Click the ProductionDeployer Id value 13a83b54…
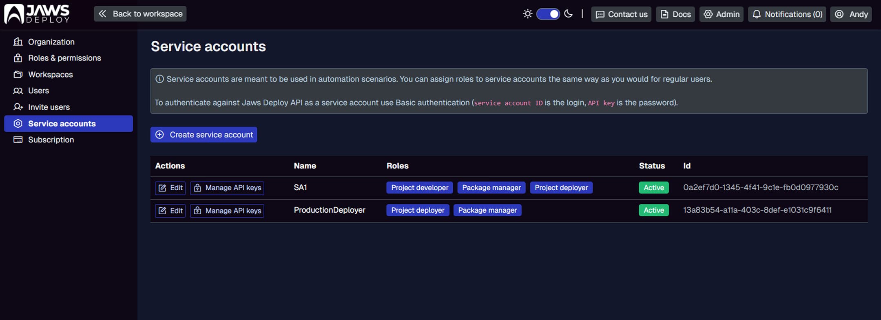The width and height of the screenshot is (881, 320). [x=757, y=210]
